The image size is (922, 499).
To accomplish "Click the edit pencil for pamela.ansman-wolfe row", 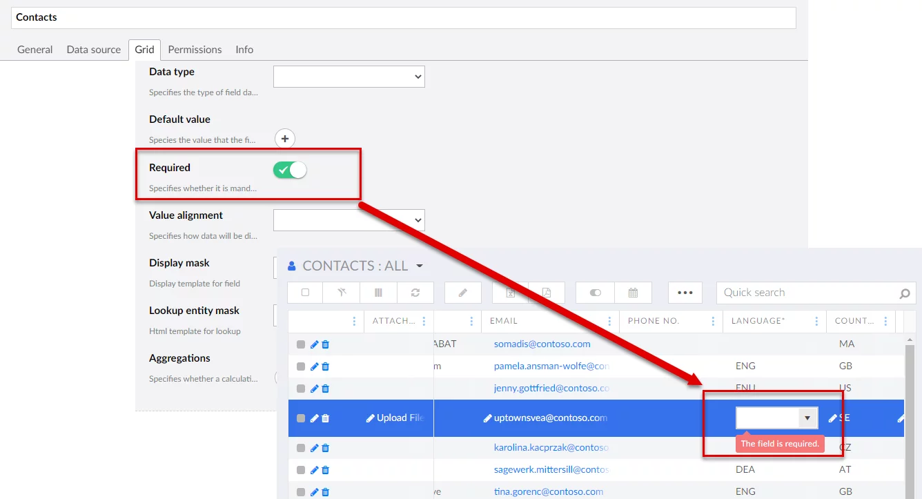I will pos(315,366).
